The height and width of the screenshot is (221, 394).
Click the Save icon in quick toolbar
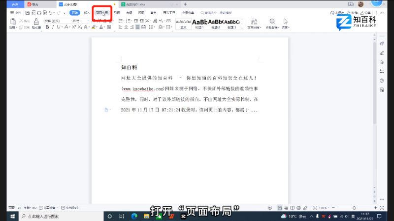pos(28,13)
